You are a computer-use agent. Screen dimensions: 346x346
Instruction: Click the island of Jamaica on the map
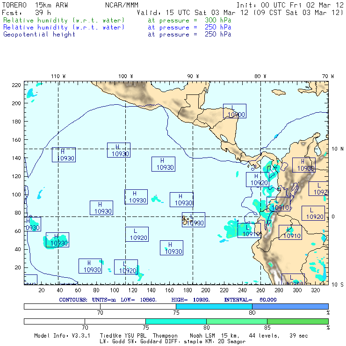click(x=279, y=92)
